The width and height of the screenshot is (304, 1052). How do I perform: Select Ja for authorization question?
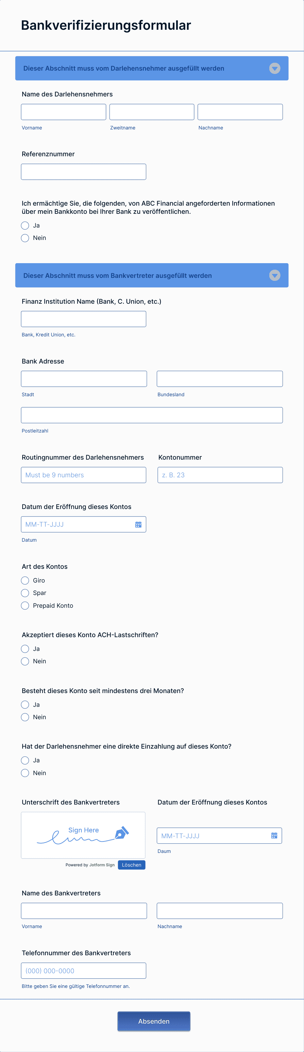click(25, 226)
